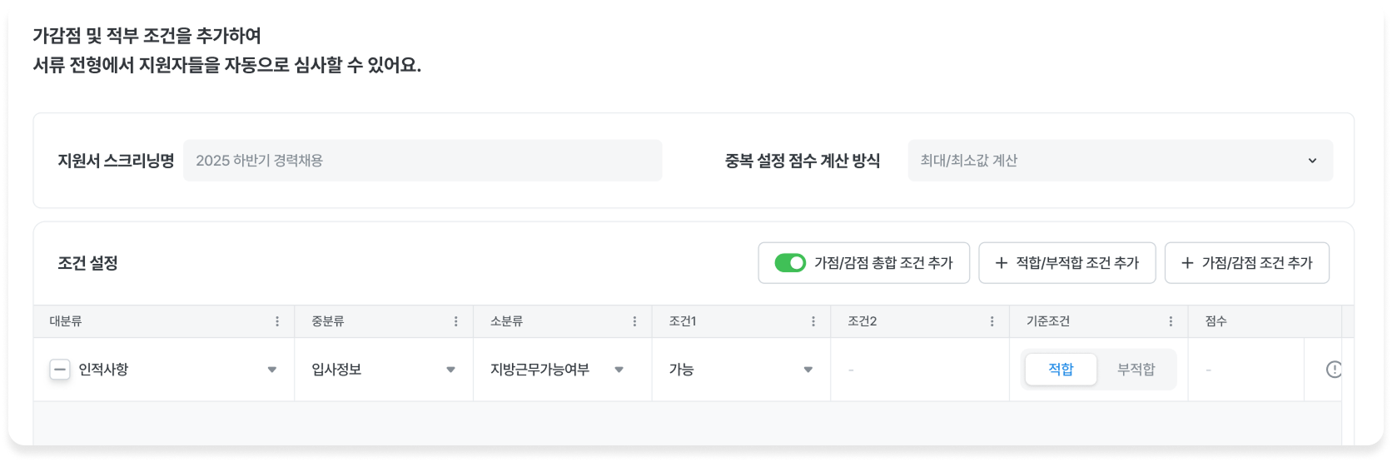Viewport: 1392px width, 462px height.
Task: Open 조건2 column options menu icon
Action: tap(992, 321)
